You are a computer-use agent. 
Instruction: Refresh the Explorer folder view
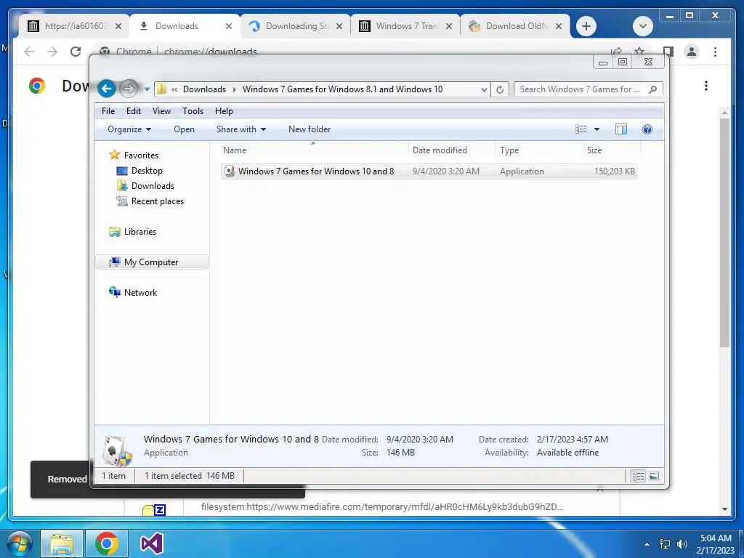pos(500,89)
